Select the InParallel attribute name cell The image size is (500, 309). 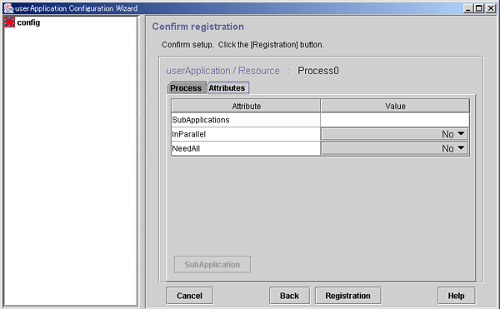(246, 134)
